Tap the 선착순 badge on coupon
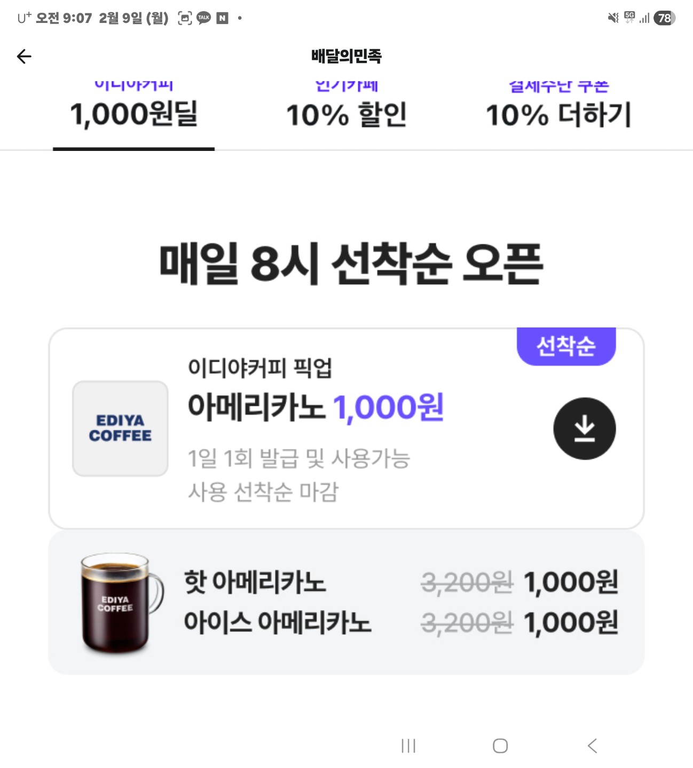Image resolution: width=693 pixels, height=768 pixels. tap(566, 346)
